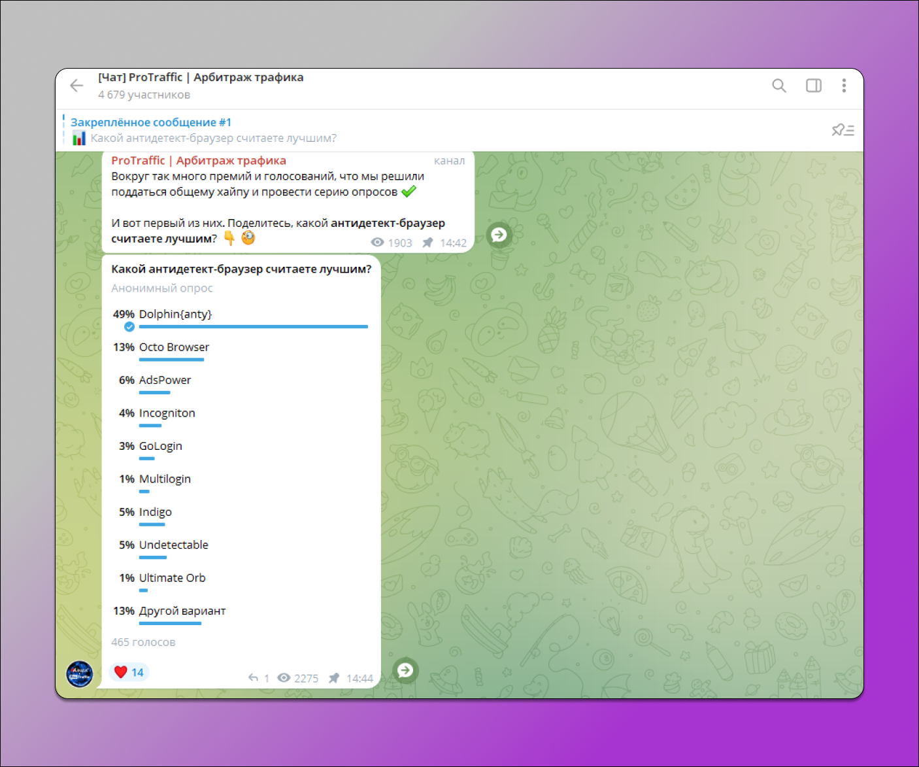Viewport: 919px width, 767px height.
Task: Click the split-view panel icon in the header
Action: tap(813, 86)
